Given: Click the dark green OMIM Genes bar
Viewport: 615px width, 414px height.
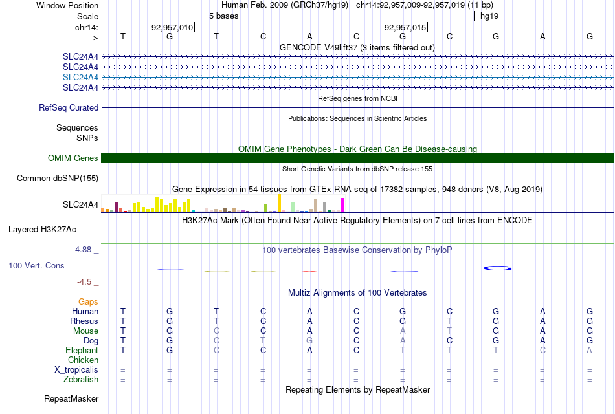Looking at the screenshot, I should [357, 158].
